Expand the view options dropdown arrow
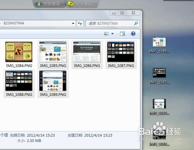Screen dimensions: 194x150 click(x=113, y=34)
